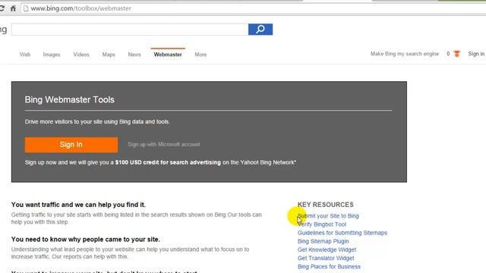Click Sign up with Microsoft account

[164, 144]
